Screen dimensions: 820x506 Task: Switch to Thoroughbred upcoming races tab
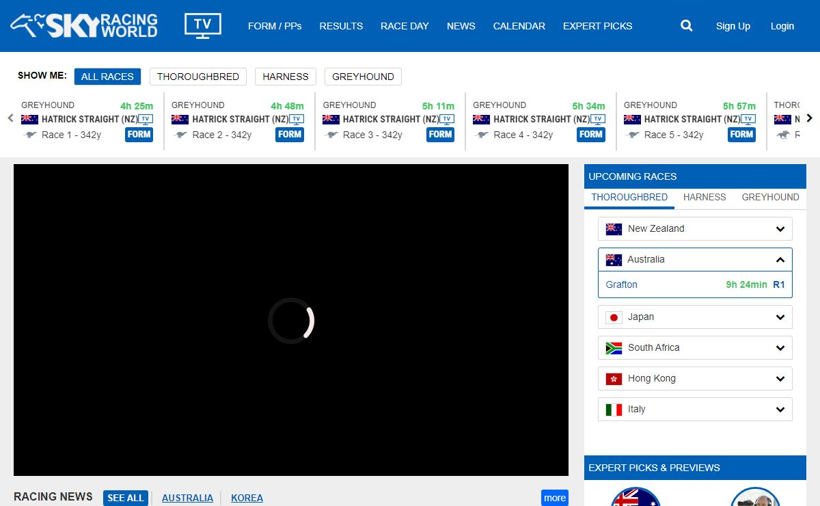[x=629, y=198]
